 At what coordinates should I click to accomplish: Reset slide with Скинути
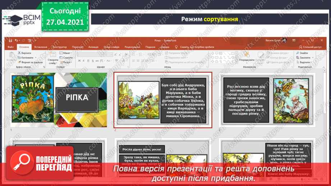(66, 57)
